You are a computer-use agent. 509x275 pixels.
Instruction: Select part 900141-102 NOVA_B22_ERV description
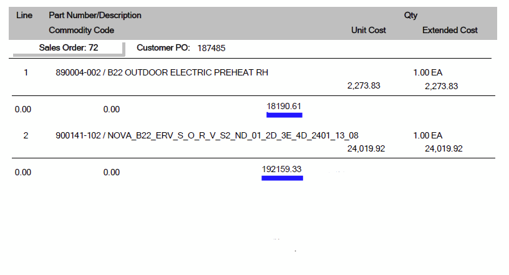pos(207,135)
